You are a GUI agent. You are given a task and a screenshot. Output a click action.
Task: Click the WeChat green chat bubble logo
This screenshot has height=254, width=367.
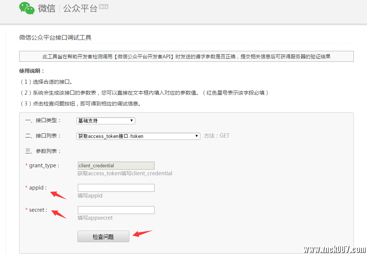27,8
